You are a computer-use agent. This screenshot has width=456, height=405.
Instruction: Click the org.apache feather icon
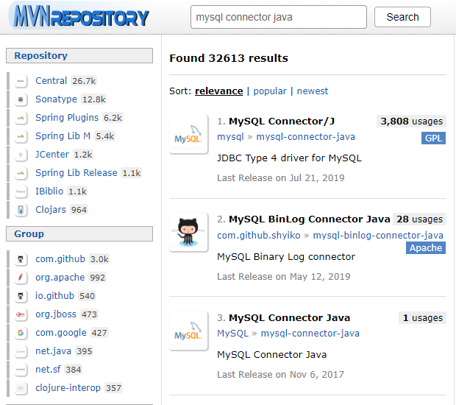click(21, 278)
